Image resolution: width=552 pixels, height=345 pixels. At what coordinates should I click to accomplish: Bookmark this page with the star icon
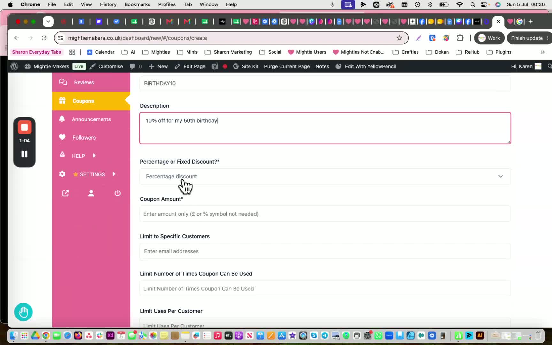point(399,38)
